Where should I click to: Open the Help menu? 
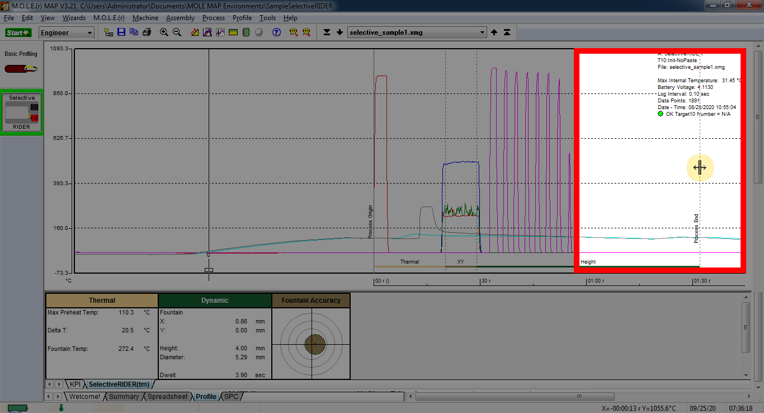[x=290, y=18]
